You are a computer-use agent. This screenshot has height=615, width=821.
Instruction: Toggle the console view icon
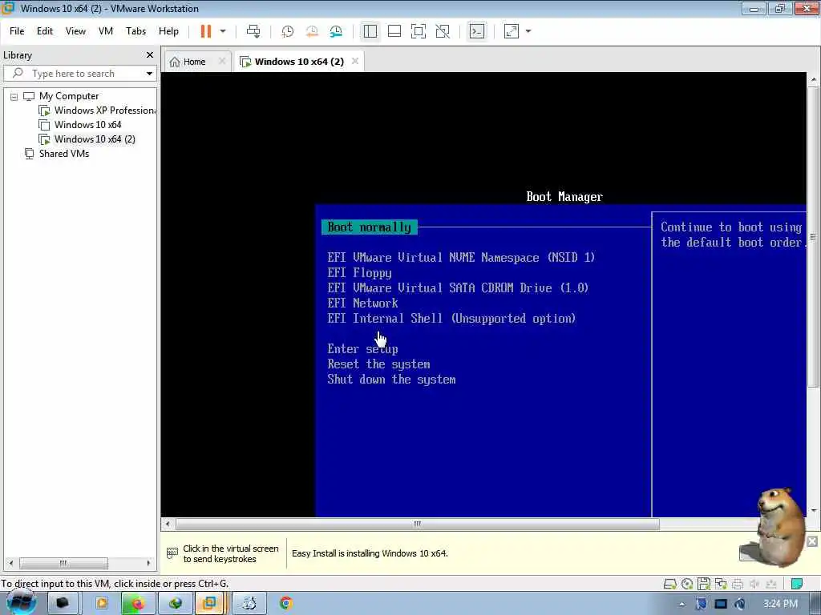476,31
